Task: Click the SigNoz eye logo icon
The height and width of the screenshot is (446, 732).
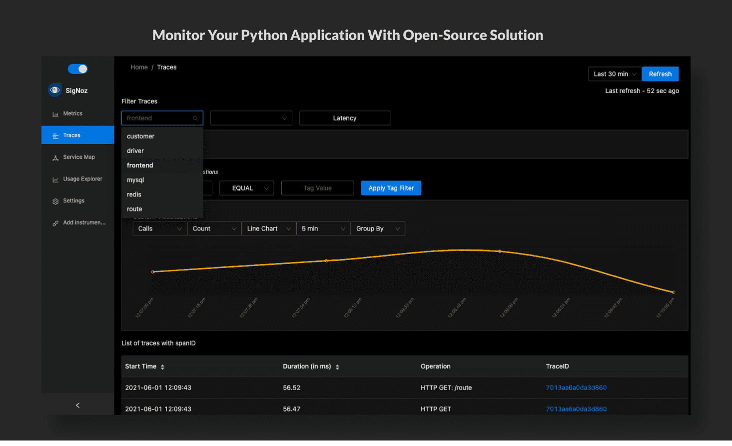Action: pos(55,90)
